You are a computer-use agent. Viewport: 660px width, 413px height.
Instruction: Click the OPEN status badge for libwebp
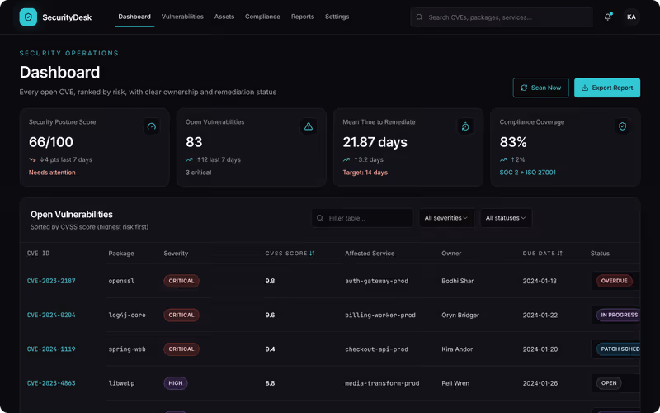coord(609,383)
